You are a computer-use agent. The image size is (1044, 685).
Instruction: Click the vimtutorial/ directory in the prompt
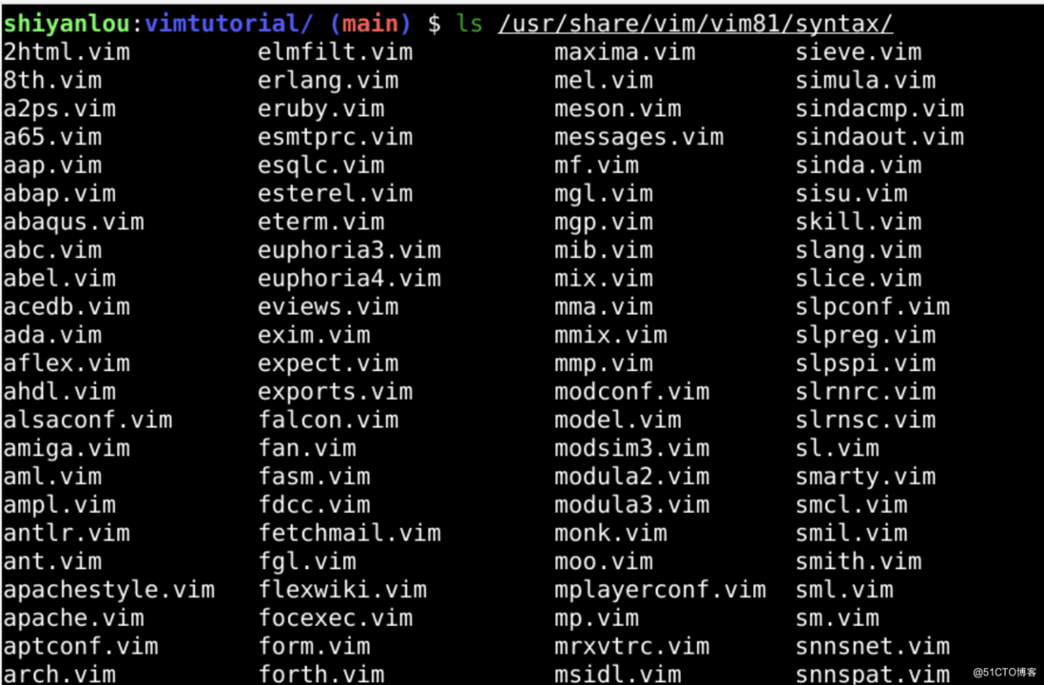(228, 24)
